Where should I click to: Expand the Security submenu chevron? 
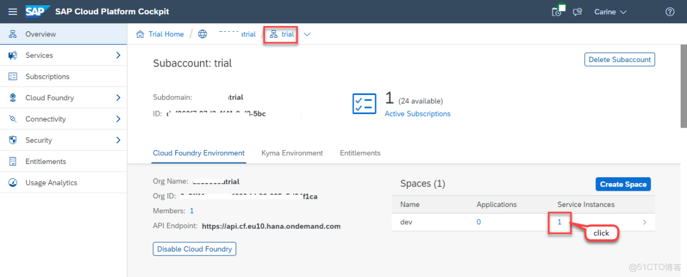(x=118, y=140)
